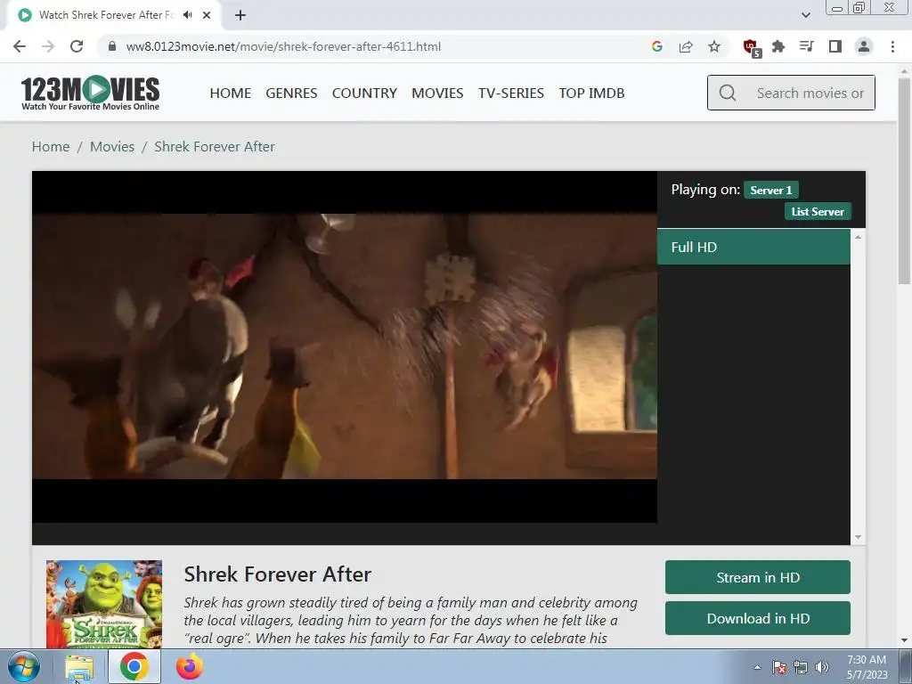
Task: Select the Server 1 badge
Action: point(770,191)
